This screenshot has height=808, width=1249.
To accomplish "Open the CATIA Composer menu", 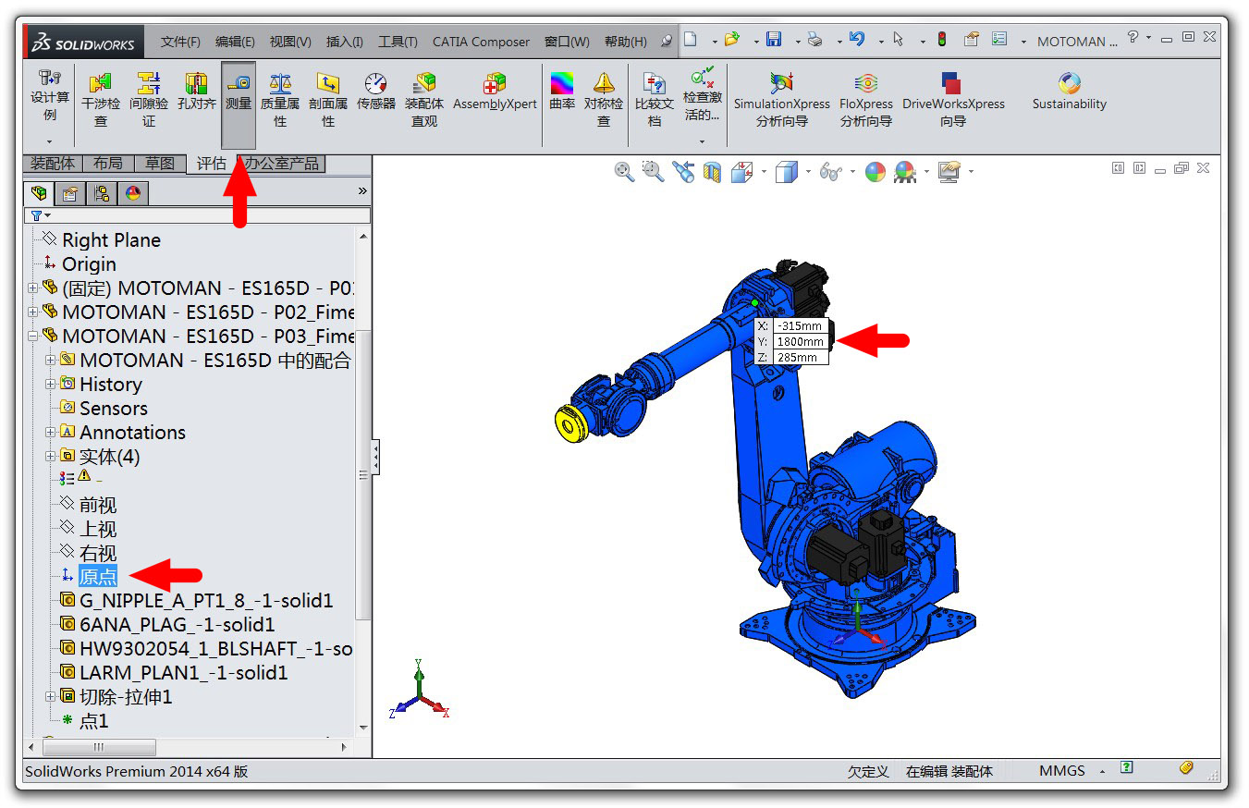I will coord(481,42).
